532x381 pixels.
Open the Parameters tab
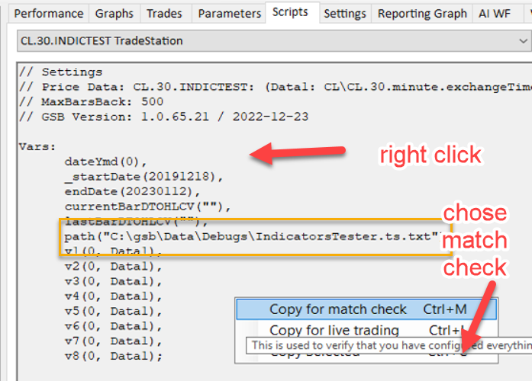(227, 14)
